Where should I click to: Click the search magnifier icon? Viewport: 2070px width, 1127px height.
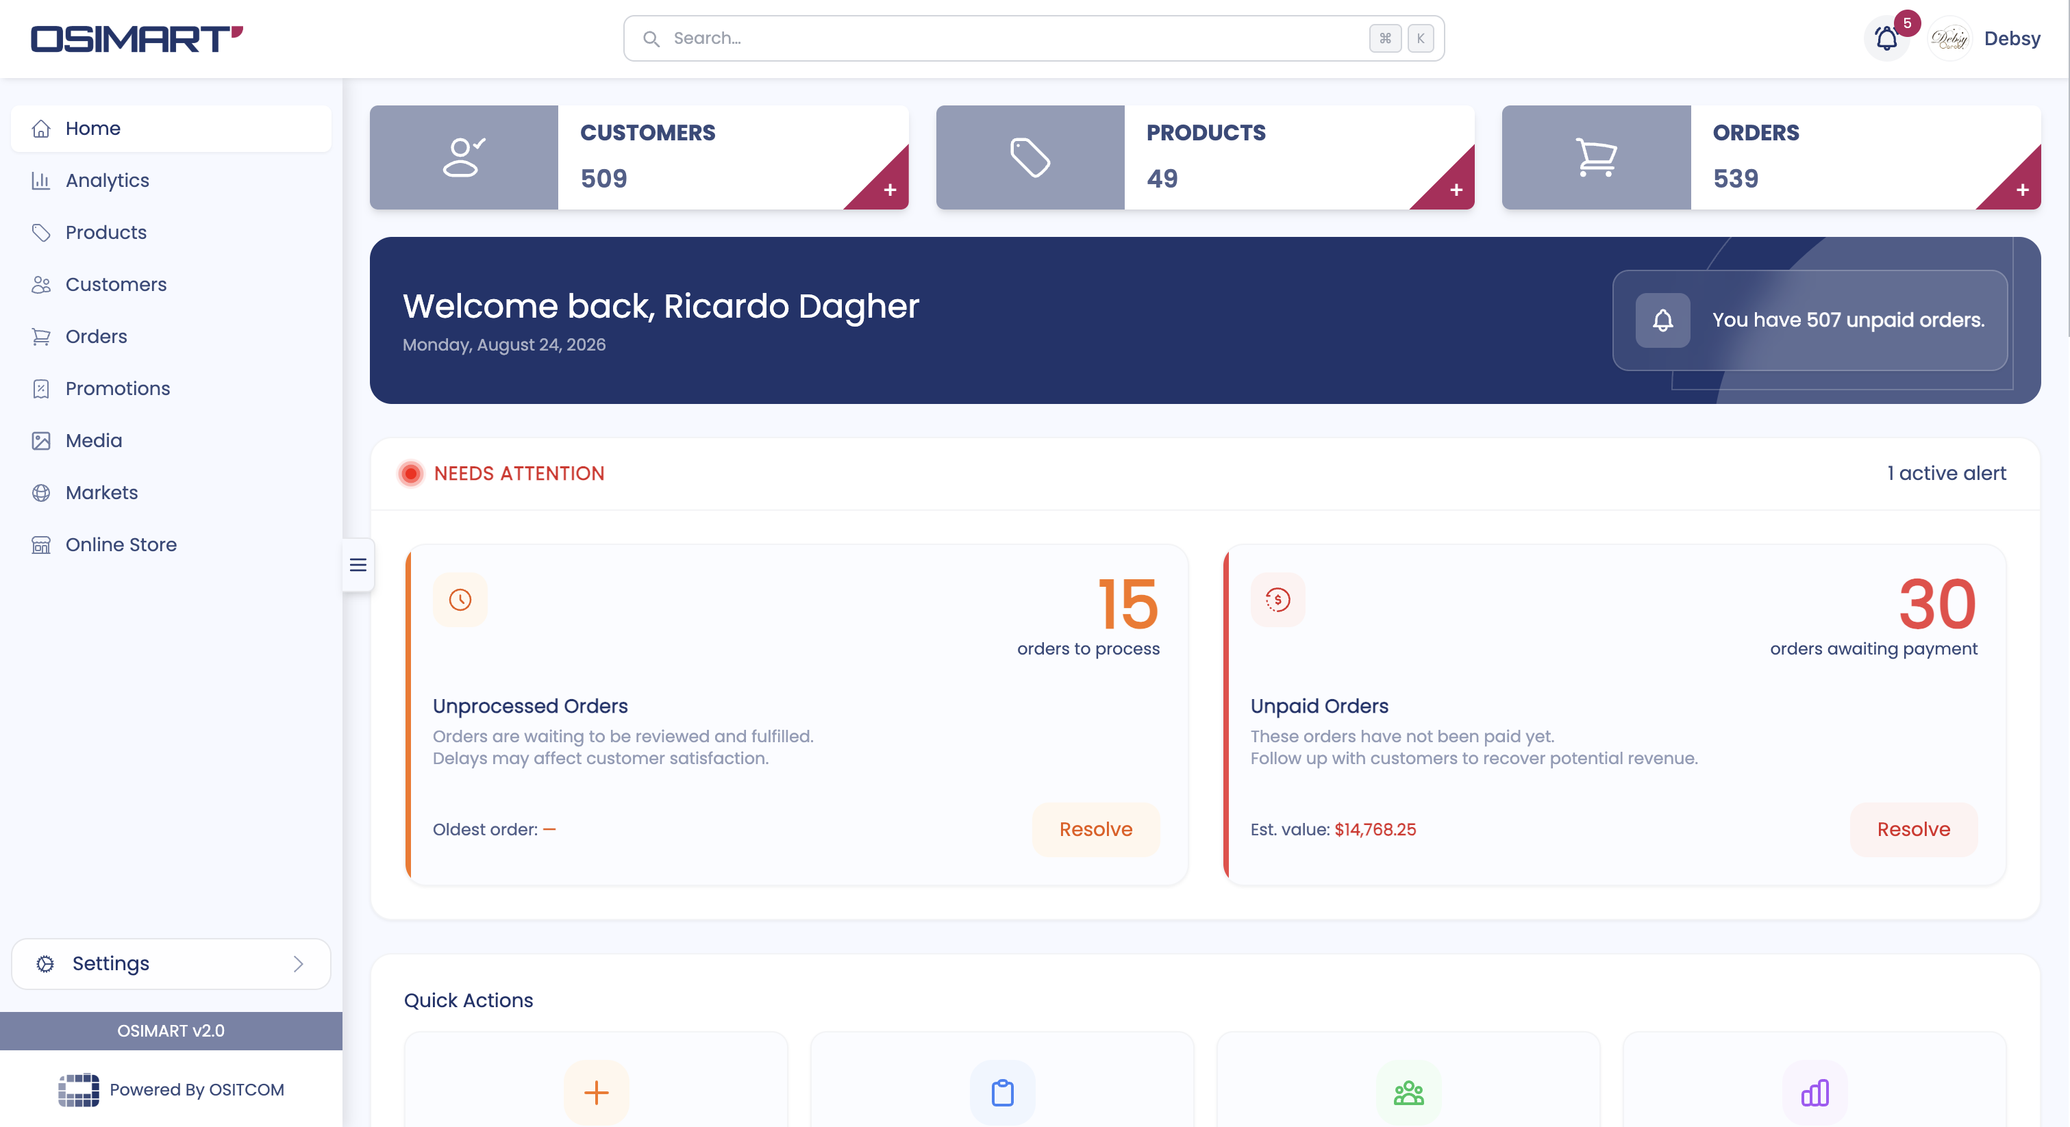(x=651, y=38)
